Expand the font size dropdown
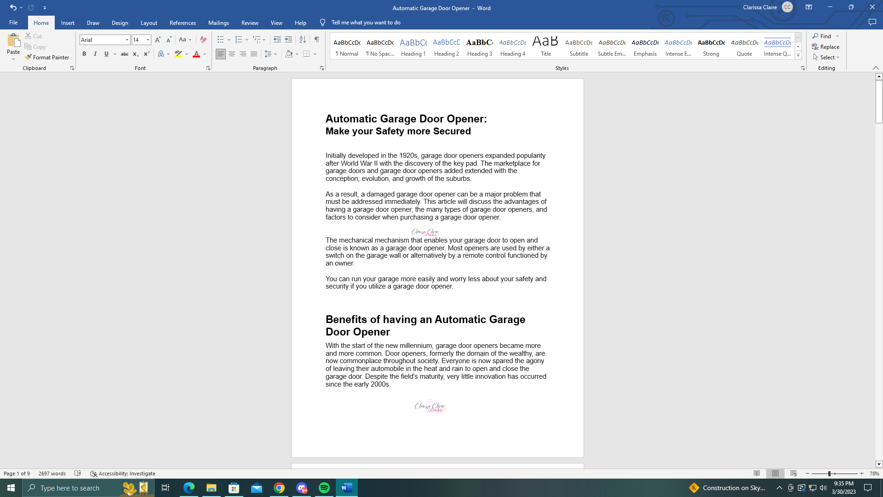The image size is (883, 497). coord(148,40)
